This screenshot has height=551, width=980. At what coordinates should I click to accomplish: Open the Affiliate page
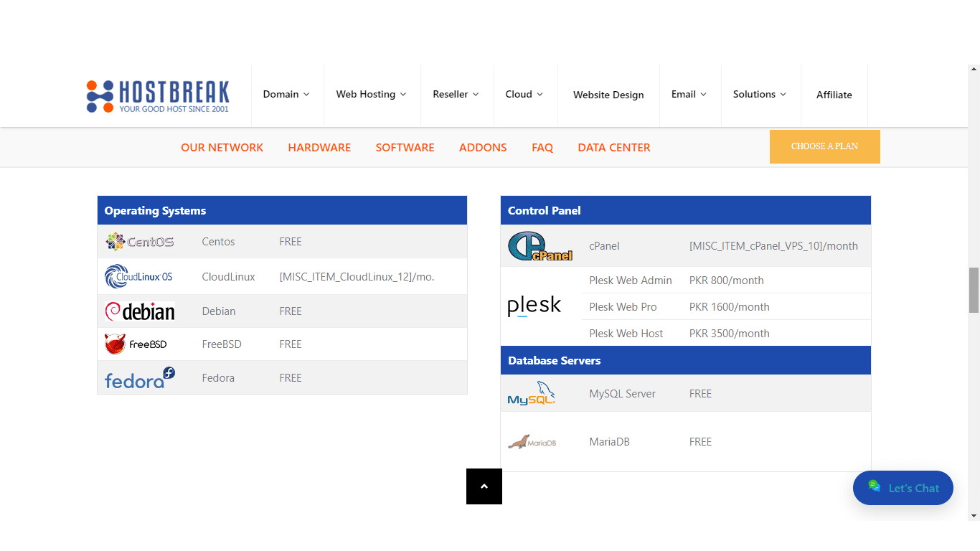[834, 95]
